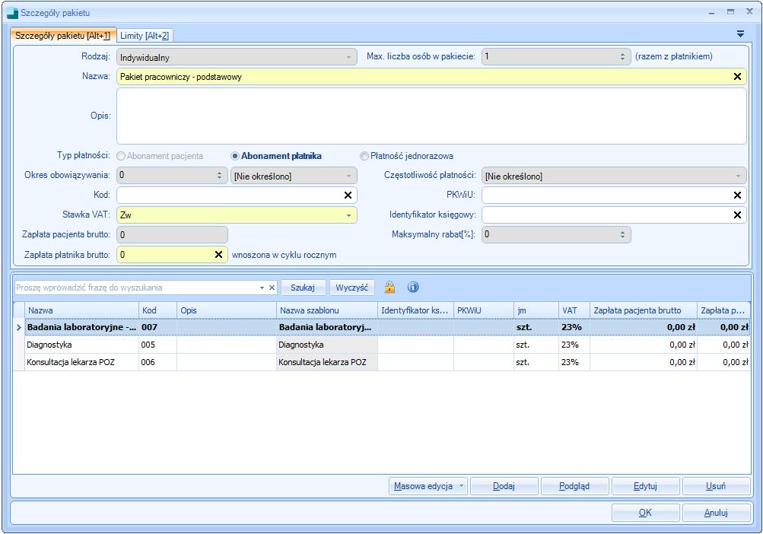The width and height of the screenshot is (763, 534).
Task: Click row indicator arrow for Badania laboratoryjne
Action: click(19, 328)
